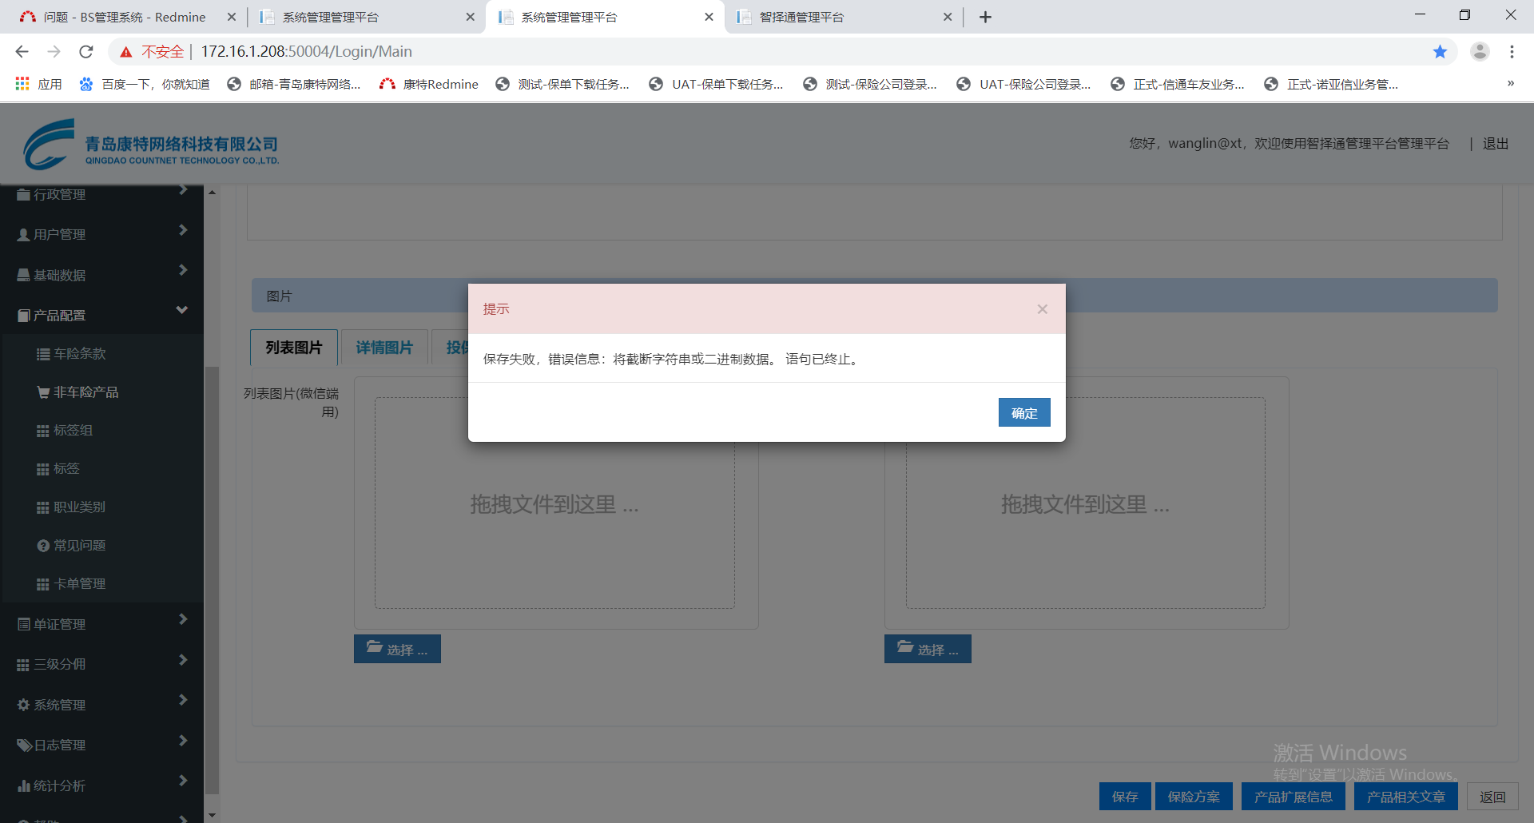The height and width of the screenshot is (823, 1534).
Task: Click the sidebar scrollbar down arrow
Action: [x=212, y=815]
